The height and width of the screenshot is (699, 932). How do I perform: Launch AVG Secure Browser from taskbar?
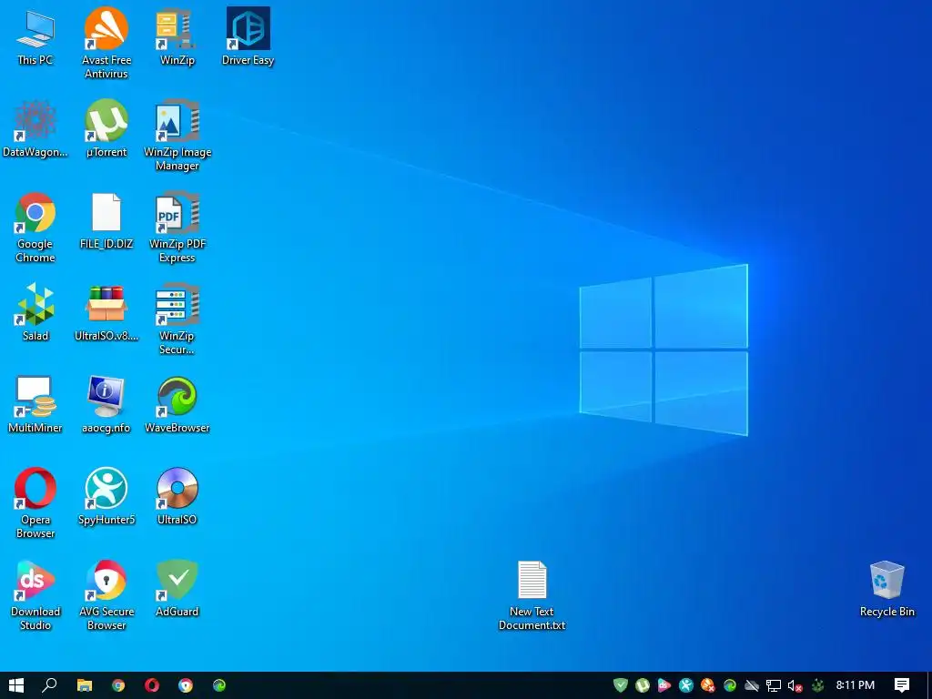(x=186, y=685)
